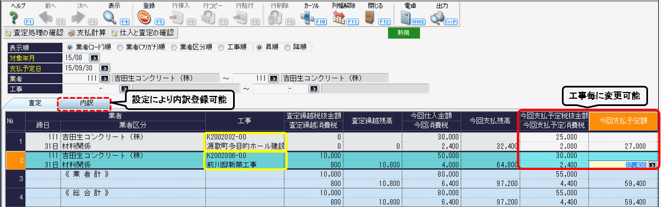Switch to the 査定 tab
This screenshot has height=207, width=661.
(34, 103)
